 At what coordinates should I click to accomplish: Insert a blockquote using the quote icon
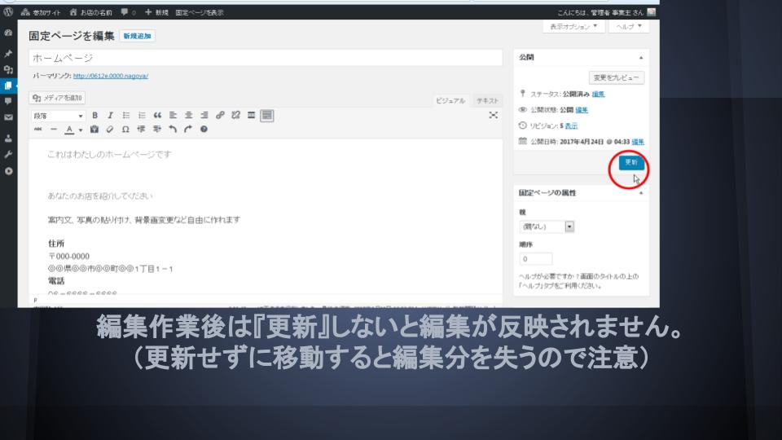click(x=158, y=116)
